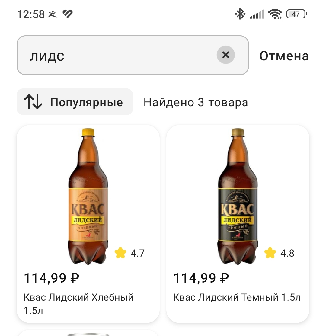The image size is (326, 336).
Task: Tap the up-down sort arrows icon
Action: (x=33, y=102)
